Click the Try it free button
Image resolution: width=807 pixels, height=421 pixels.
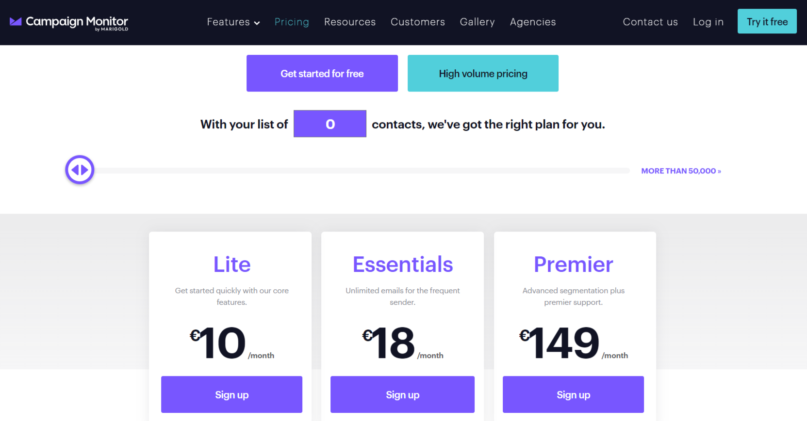click(767, 21)
